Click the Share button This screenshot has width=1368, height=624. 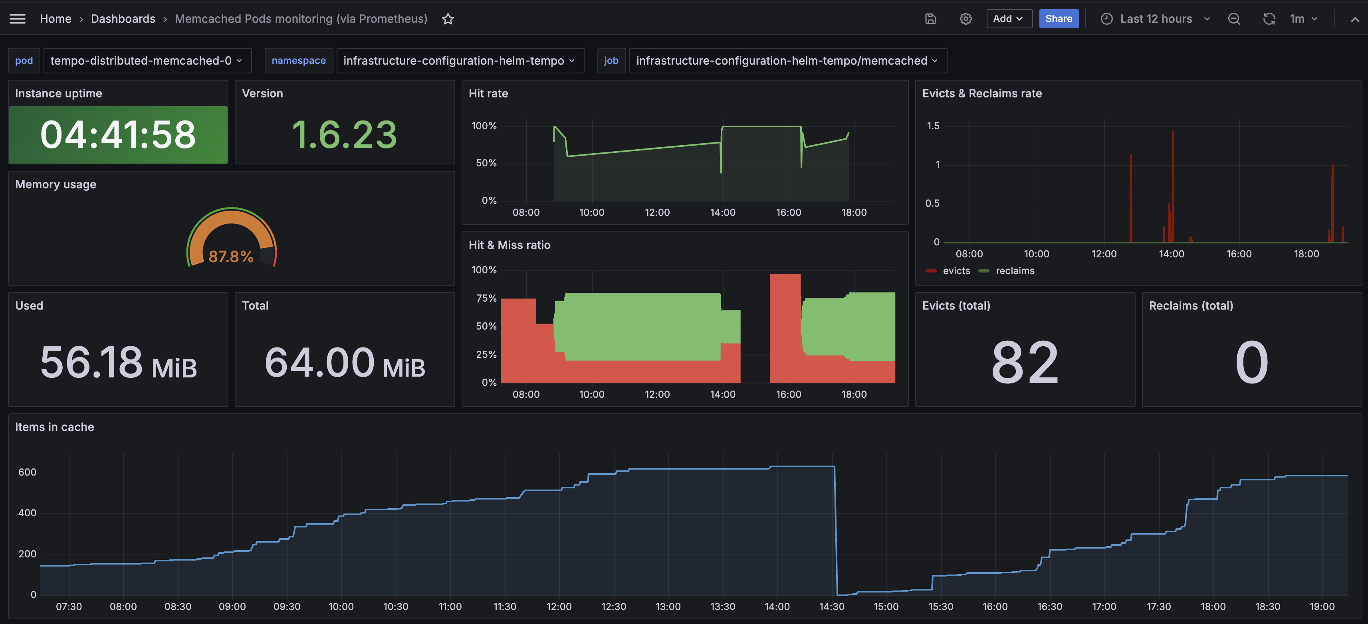1059,19
